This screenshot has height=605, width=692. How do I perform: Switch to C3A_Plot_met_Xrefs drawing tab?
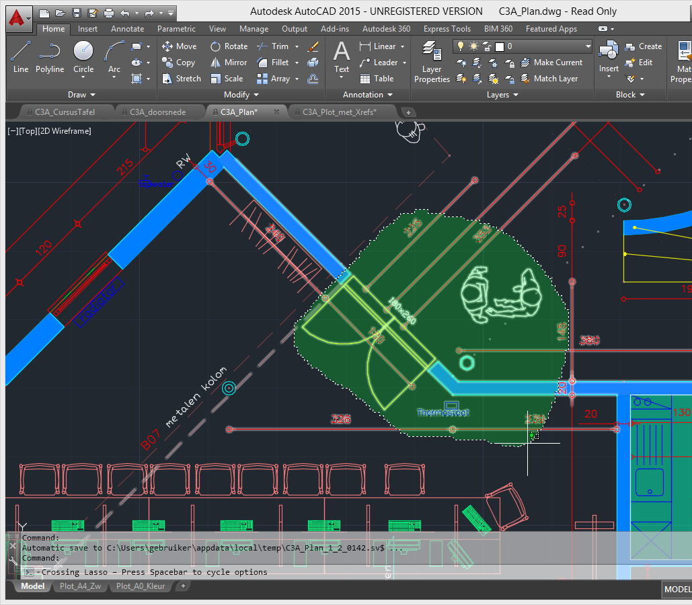339,112
